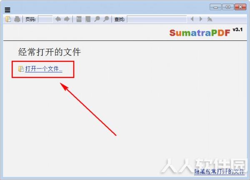The height and width of the screenshot is (180, 250).
Task: Open the hamburger menu
Action: [7, 10]
